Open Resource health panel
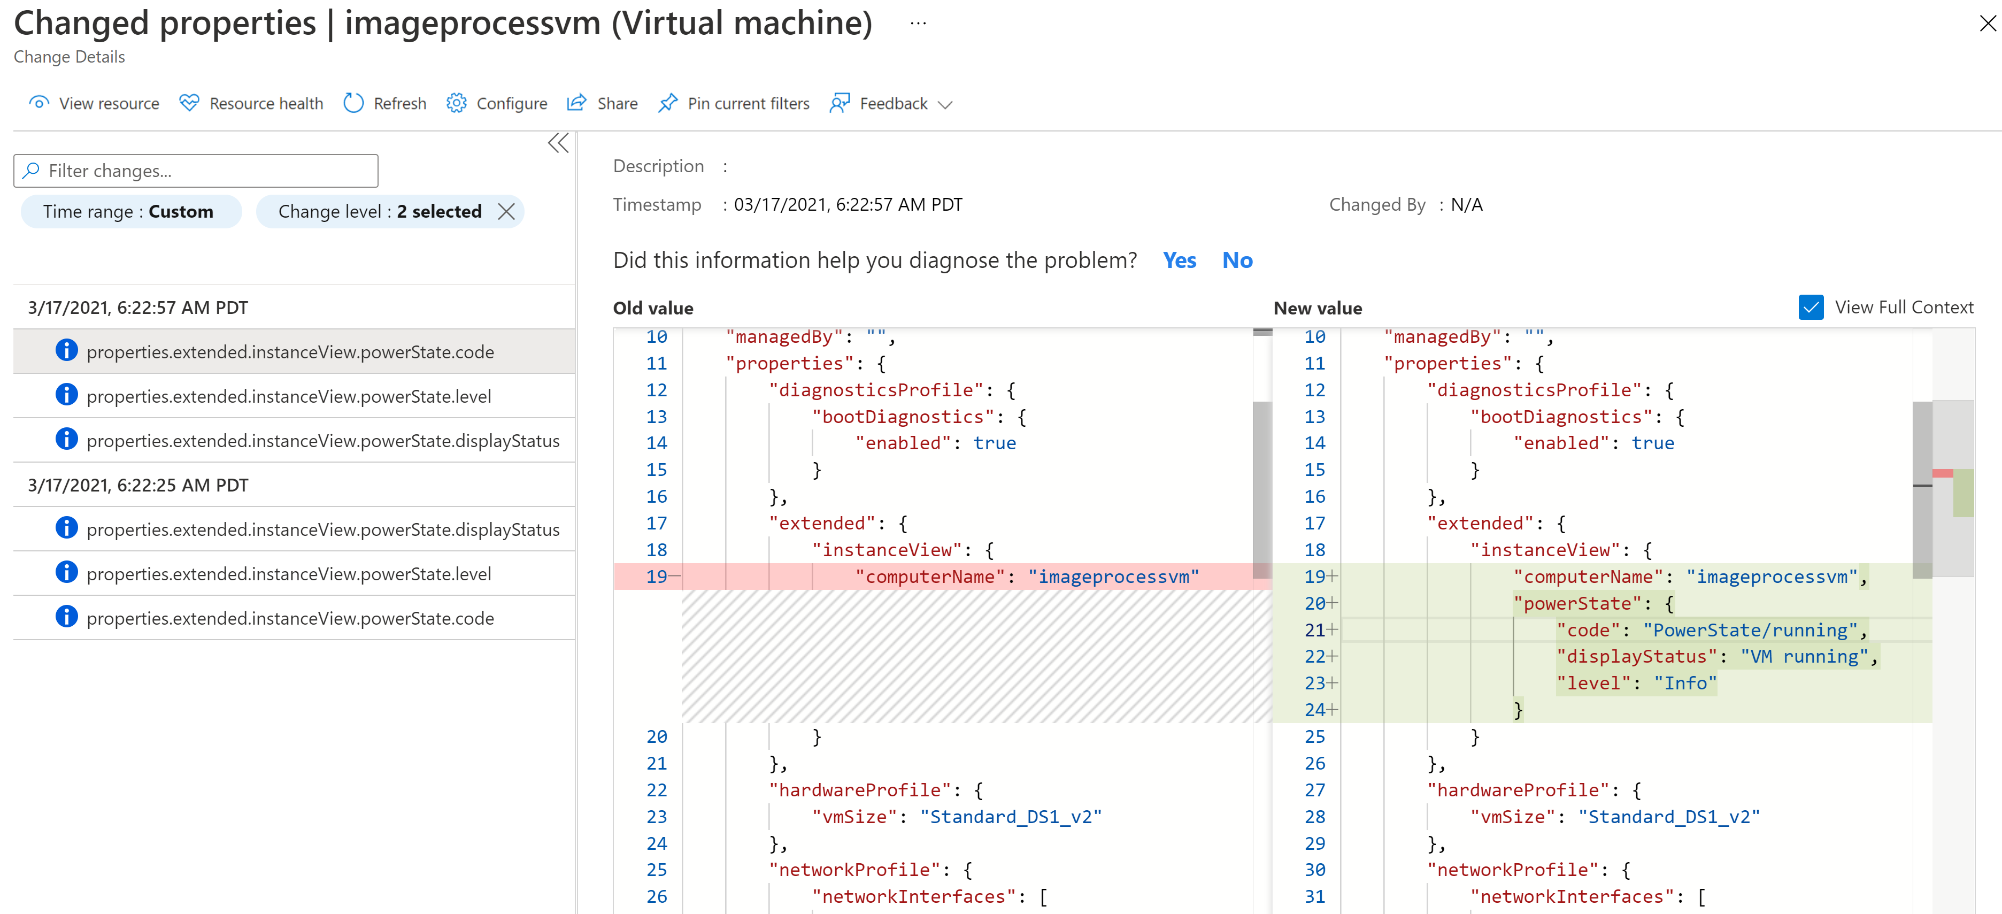2002x914 pixels. click(x=251, y=103)
